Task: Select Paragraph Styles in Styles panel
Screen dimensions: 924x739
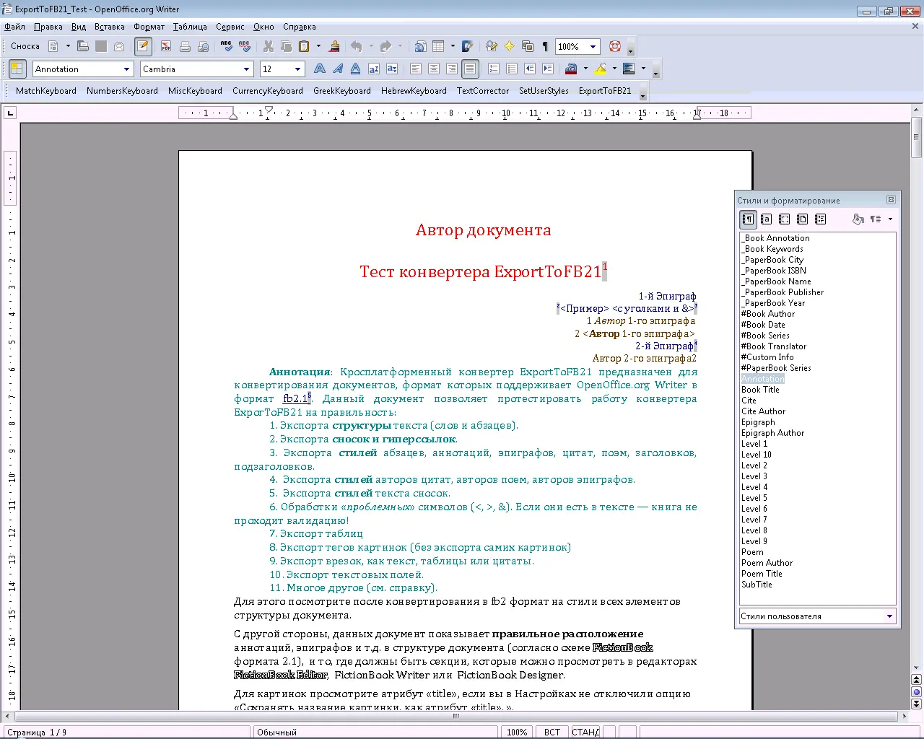Action: pyautogui.click(x=749, y=219)
